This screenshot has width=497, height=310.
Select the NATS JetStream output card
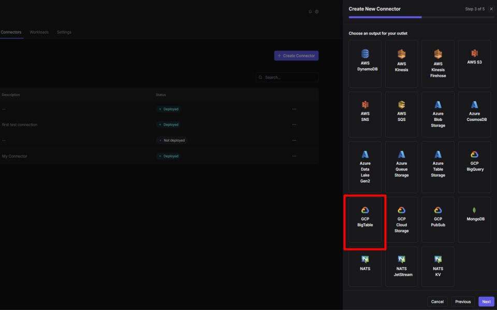[401, 267]
